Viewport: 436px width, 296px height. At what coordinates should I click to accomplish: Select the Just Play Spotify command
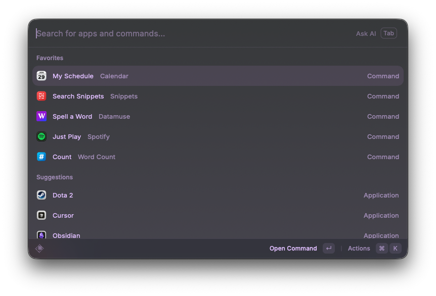pyautogui.click(x=217, y=136)
